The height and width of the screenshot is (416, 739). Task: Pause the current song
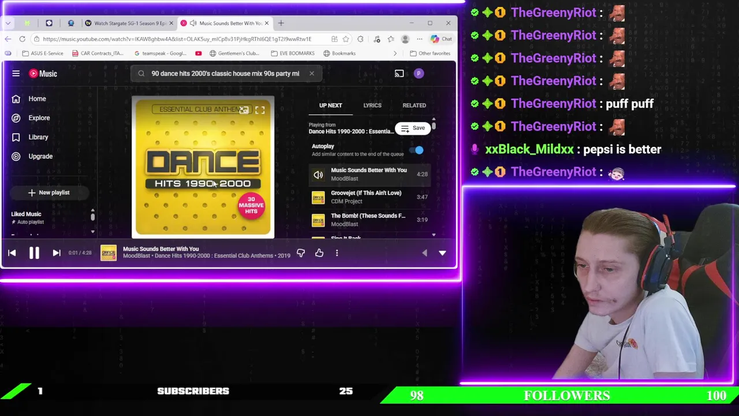(34, 253)
